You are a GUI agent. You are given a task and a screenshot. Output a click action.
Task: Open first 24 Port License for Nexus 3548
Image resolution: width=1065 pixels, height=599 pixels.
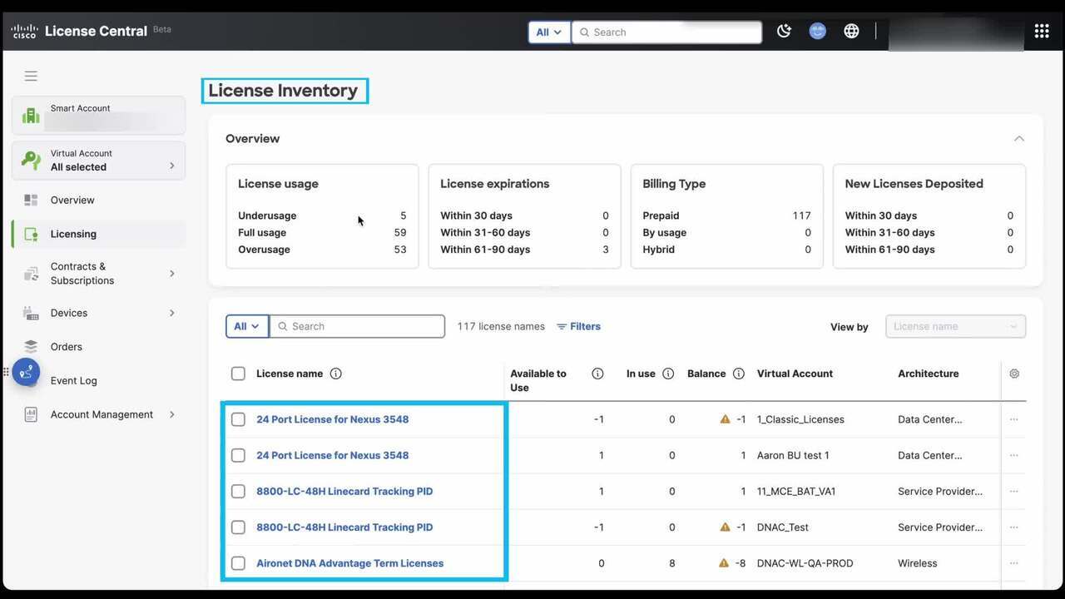pos(332,419)
